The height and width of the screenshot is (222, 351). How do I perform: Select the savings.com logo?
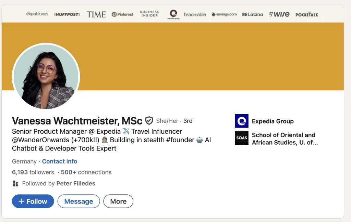[x=224, y=15]
